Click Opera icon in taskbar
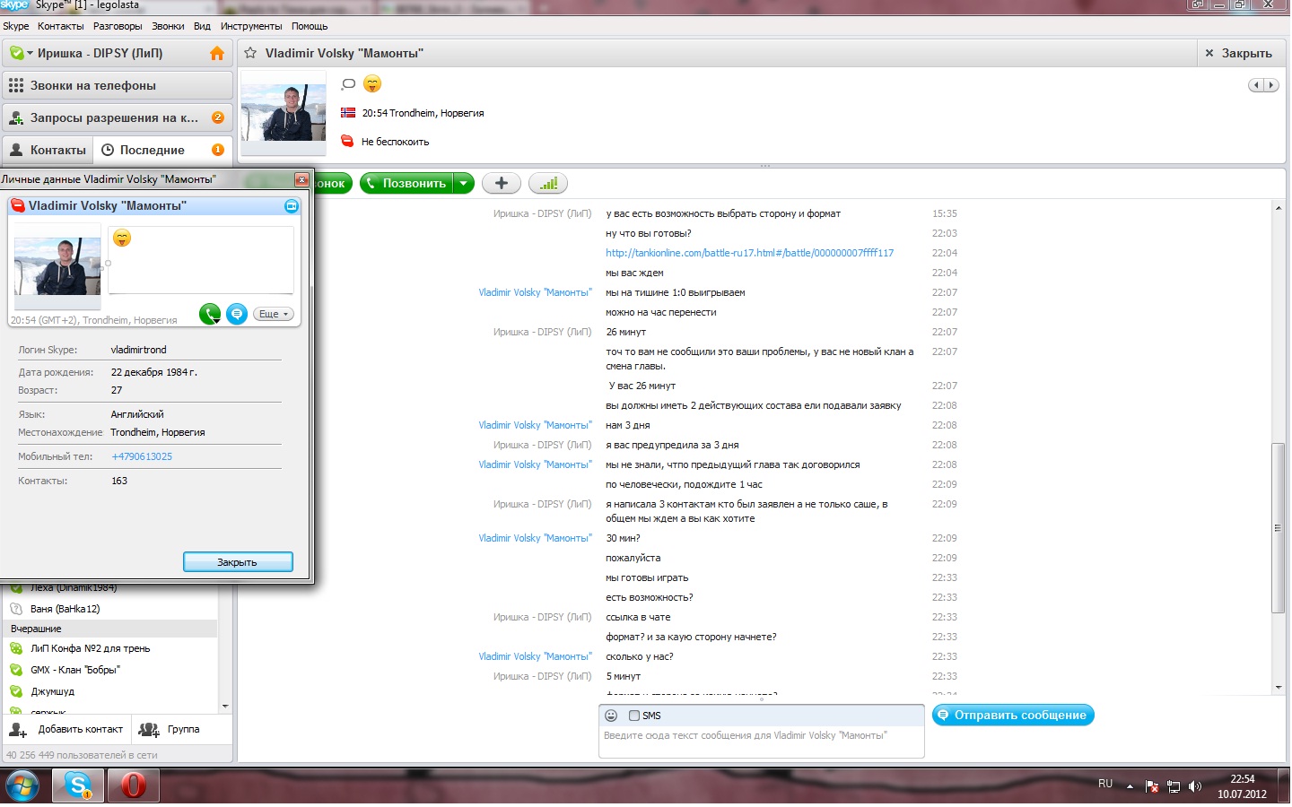 (134, 786)
